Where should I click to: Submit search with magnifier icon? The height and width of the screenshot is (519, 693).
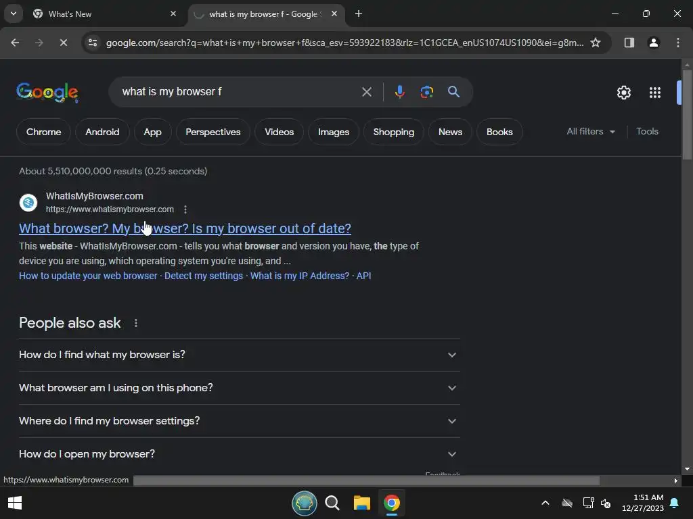pyautogui.click(x=453, y=92)
